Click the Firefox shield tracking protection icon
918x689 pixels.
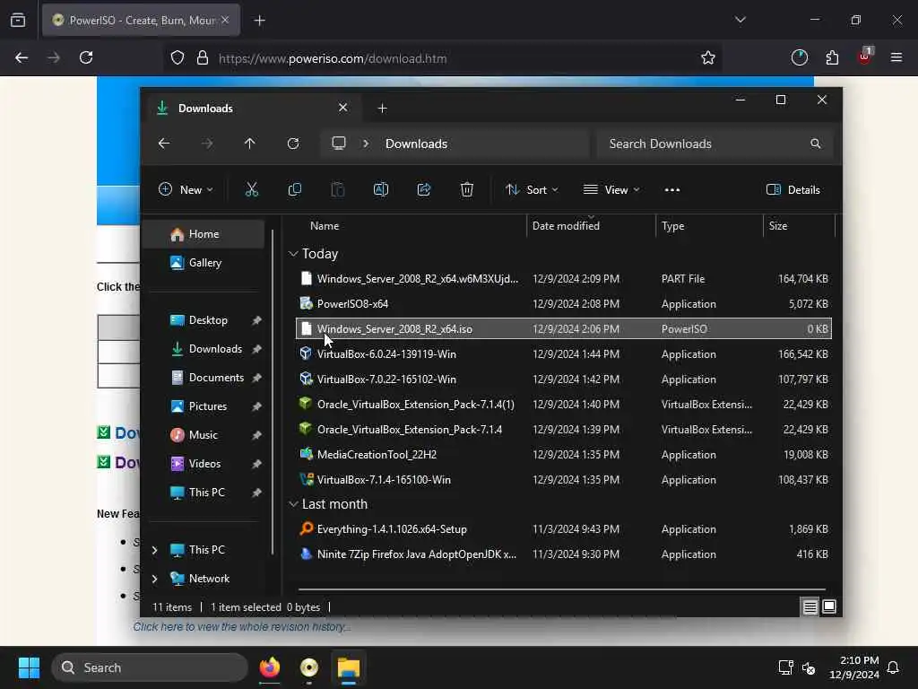pos(178,57)
